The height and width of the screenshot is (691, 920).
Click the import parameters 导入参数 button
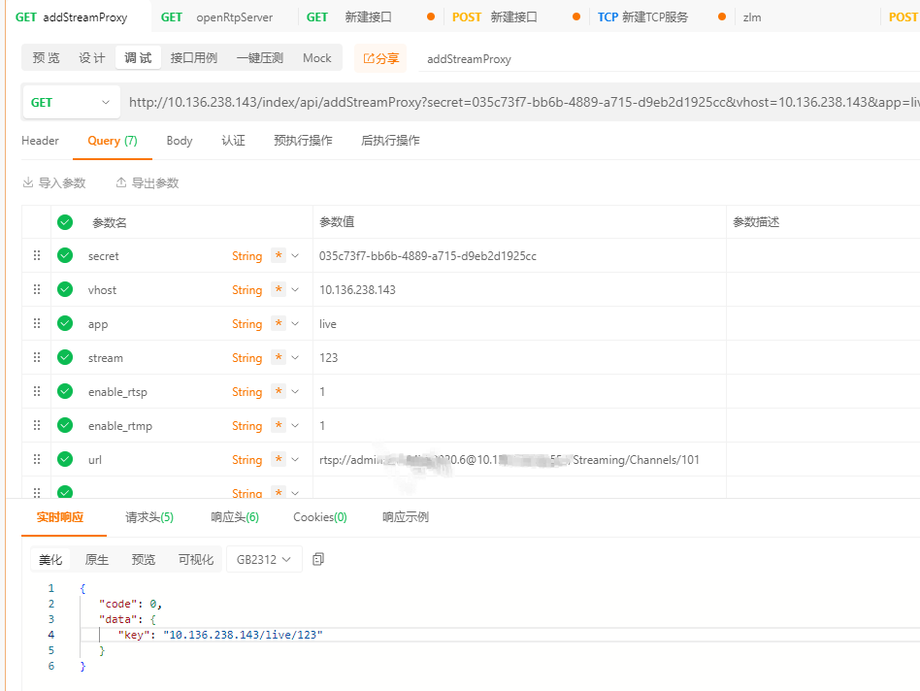(54, 183)
